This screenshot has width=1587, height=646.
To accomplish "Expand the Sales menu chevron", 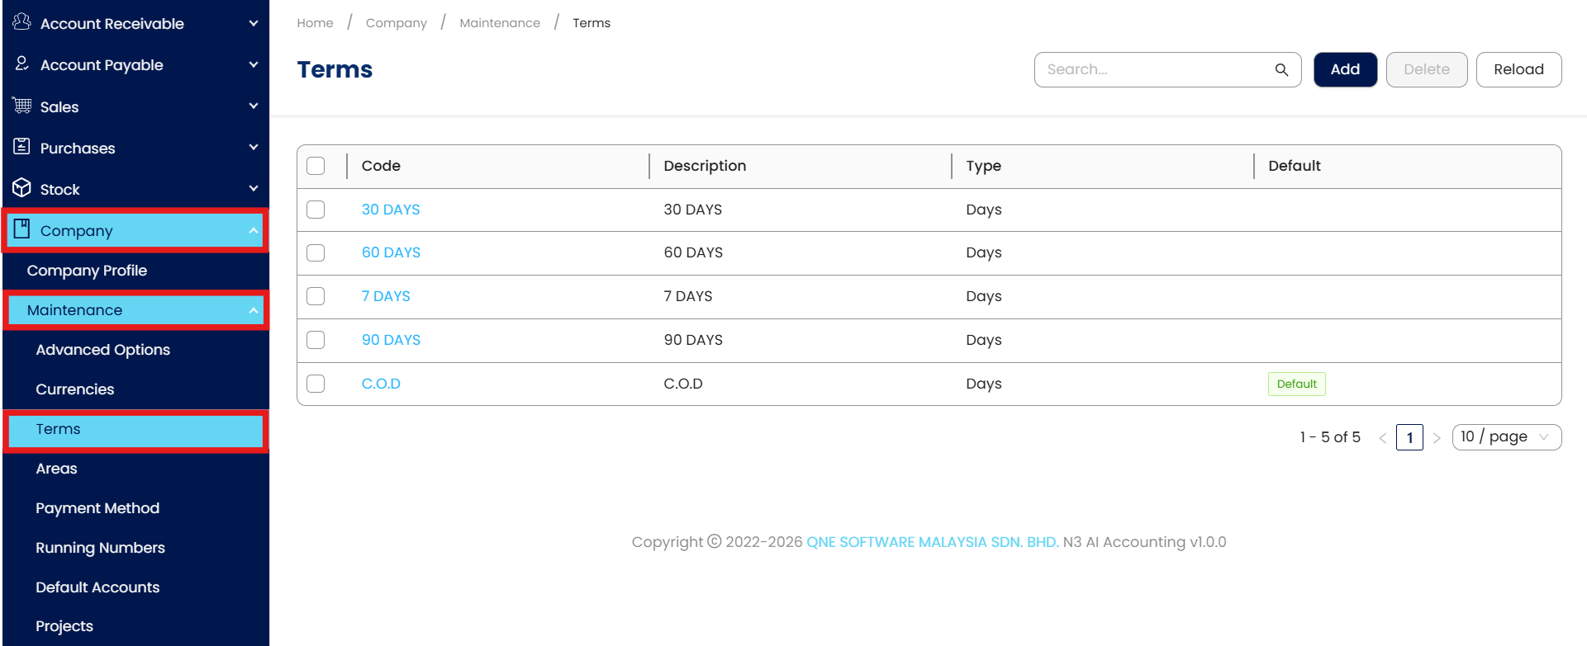I will [x=254, y=106].
